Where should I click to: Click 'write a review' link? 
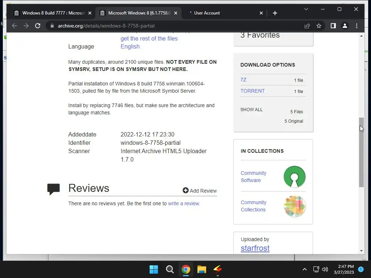184,203
